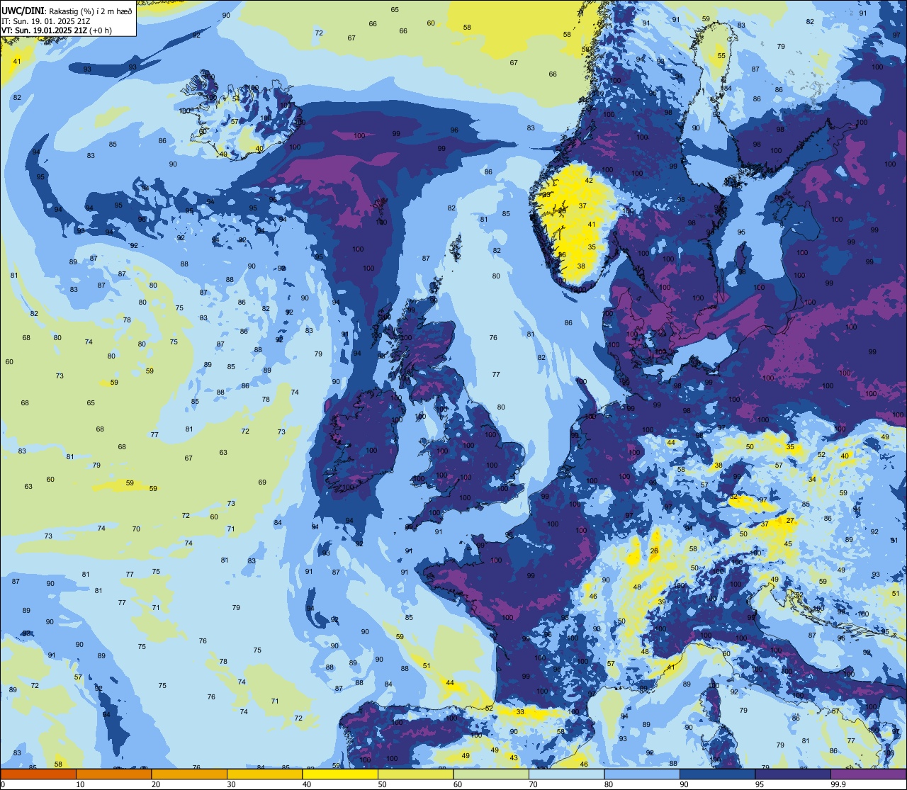907x790 pixels.
Task: Click the 10–20 orange legend swatch
Action: coord(113,774)
